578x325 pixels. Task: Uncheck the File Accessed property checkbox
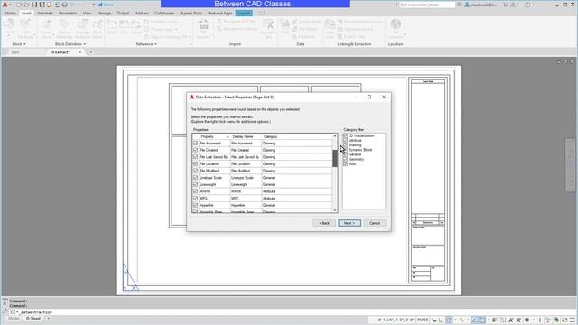(195, 144)
